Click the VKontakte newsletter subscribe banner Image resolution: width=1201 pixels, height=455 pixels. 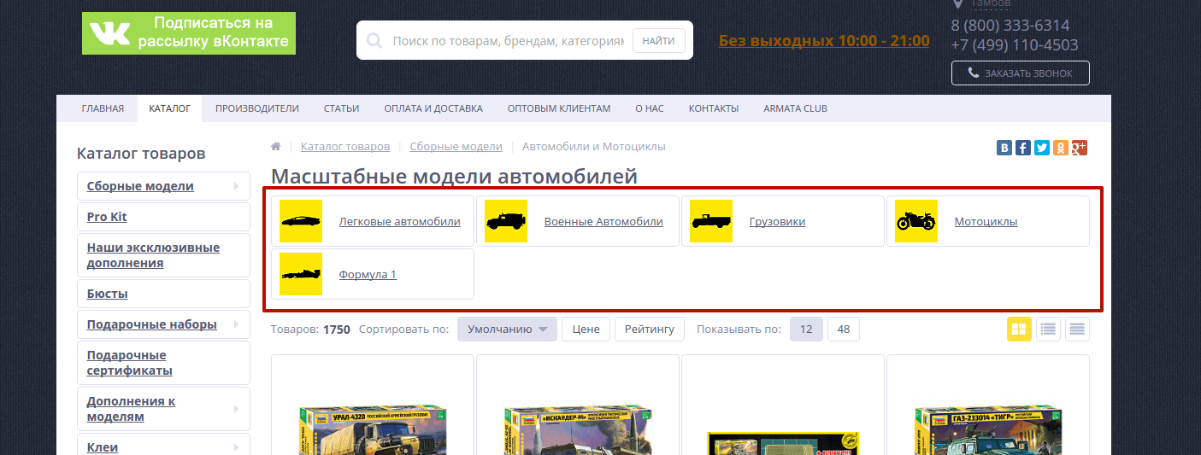pyautogui.click(x=189, y=33)
